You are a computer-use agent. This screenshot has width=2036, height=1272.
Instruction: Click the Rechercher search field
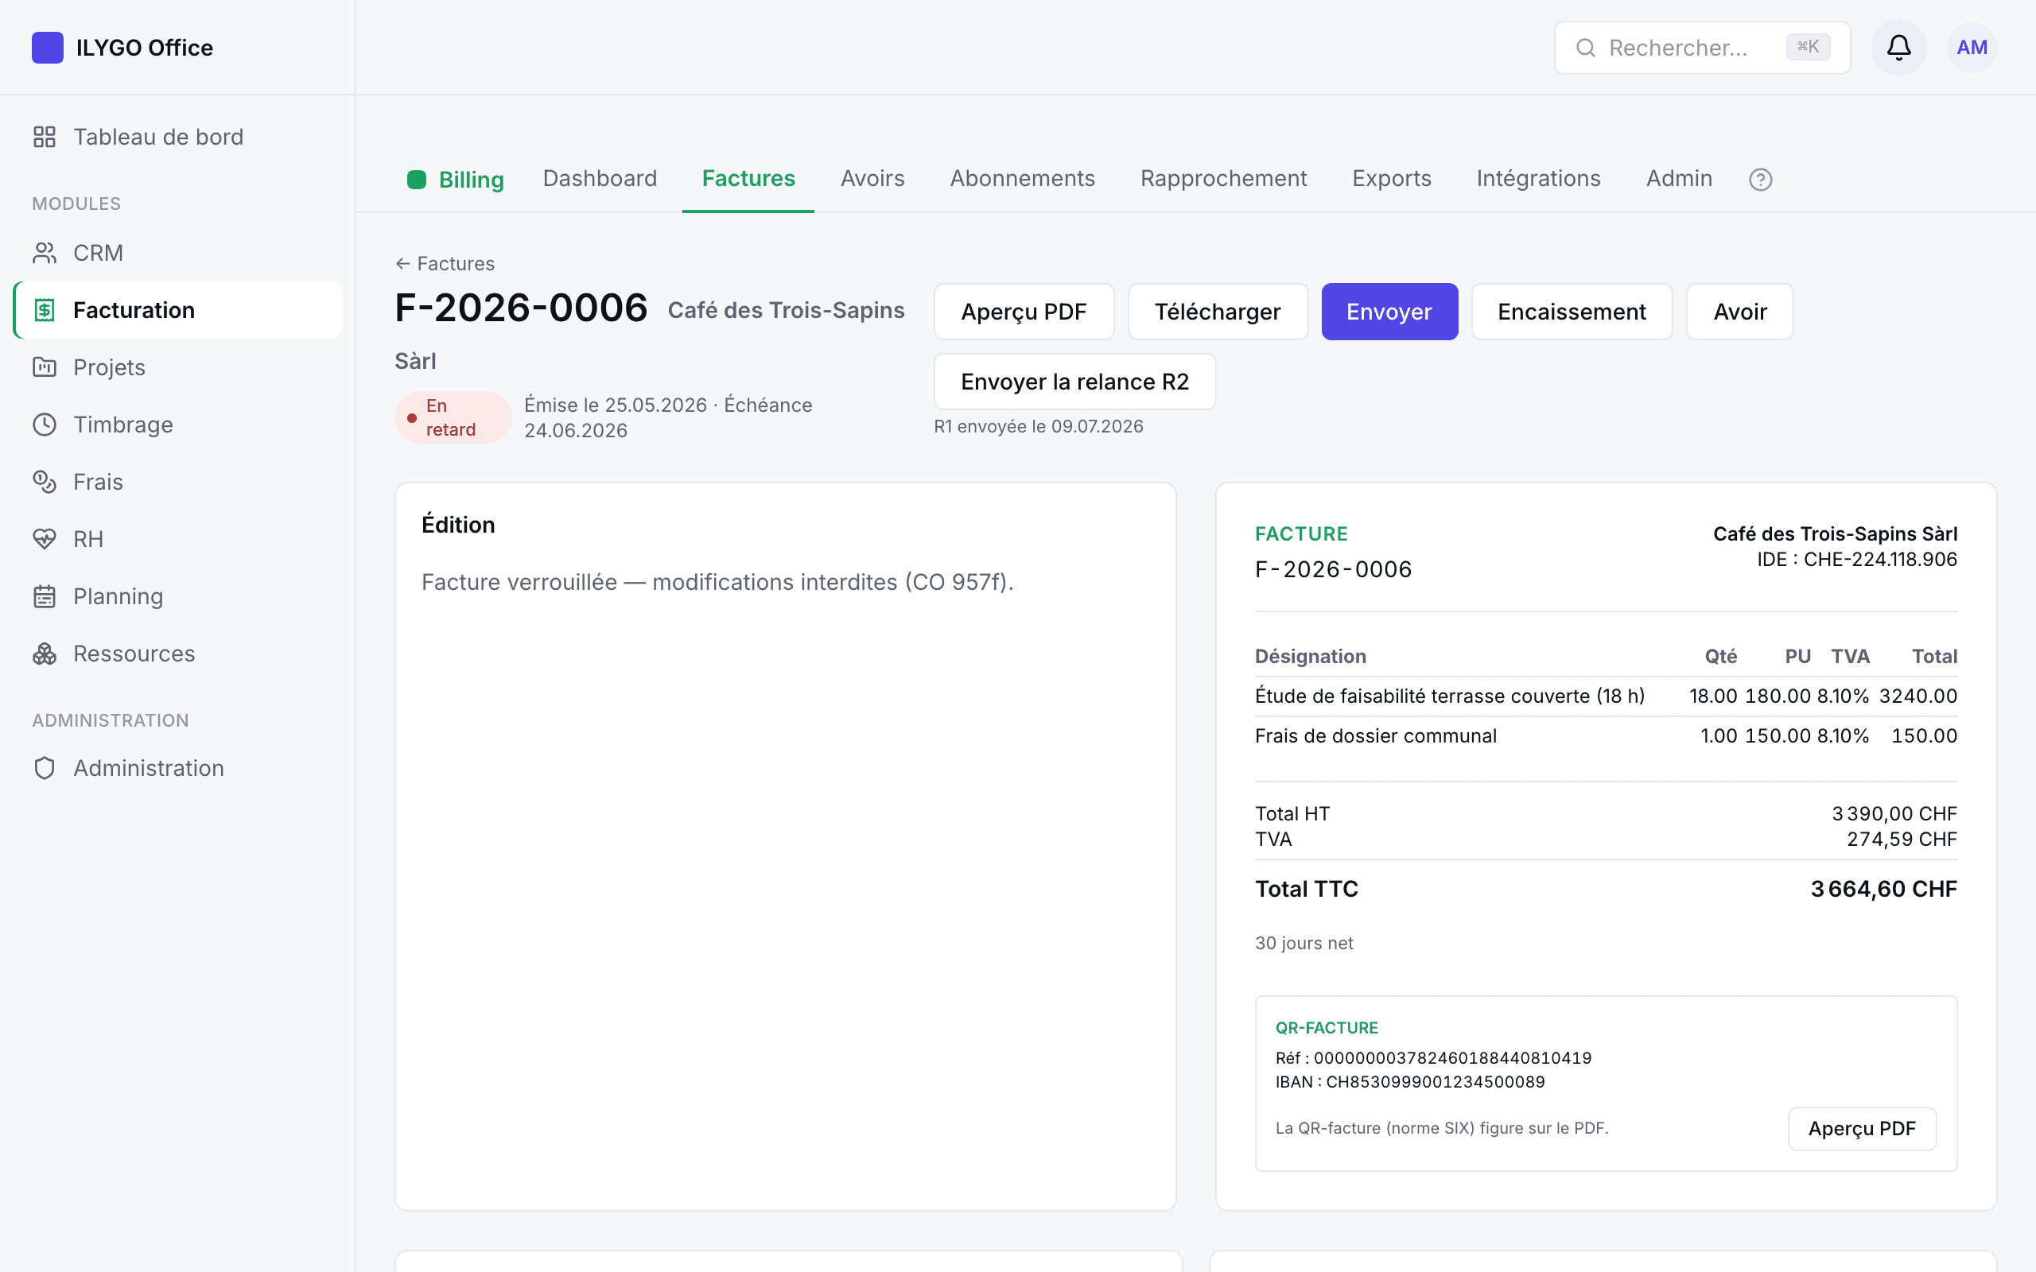point(1702,48)
